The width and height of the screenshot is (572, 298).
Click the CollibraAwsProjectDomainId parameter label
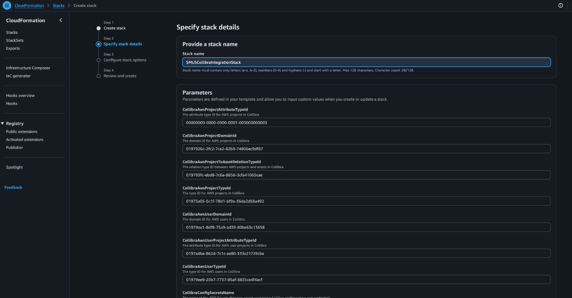tap(209, 136)
